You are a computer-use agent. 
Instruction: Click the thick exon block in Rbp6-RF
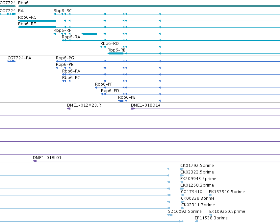(89, 34)
